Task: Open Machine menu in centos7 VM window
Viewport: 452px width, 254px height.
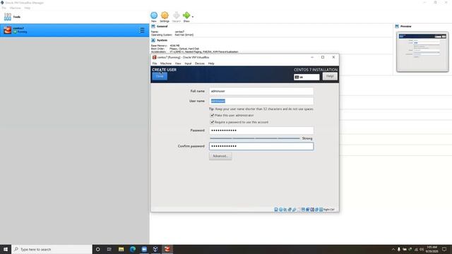Action: [x=166, y=64]
